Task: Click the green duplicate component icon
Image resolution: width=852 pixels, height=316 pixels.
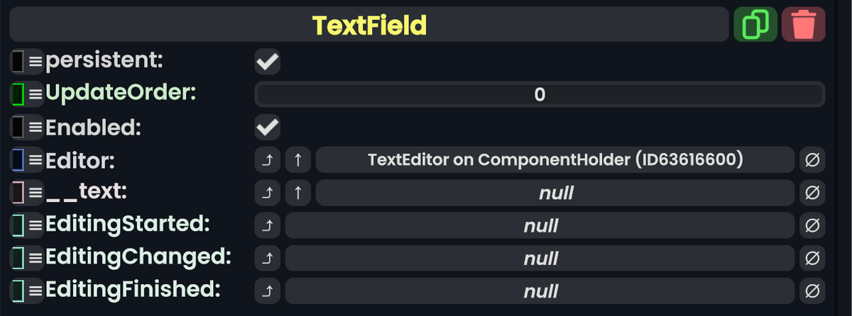Action: point(755,25)
